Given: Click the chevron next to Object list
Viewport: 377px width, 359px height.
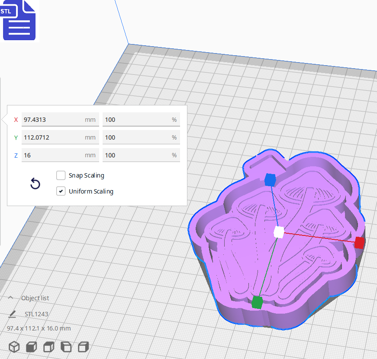Looking at the screenshot, I should tap(11, 298).
